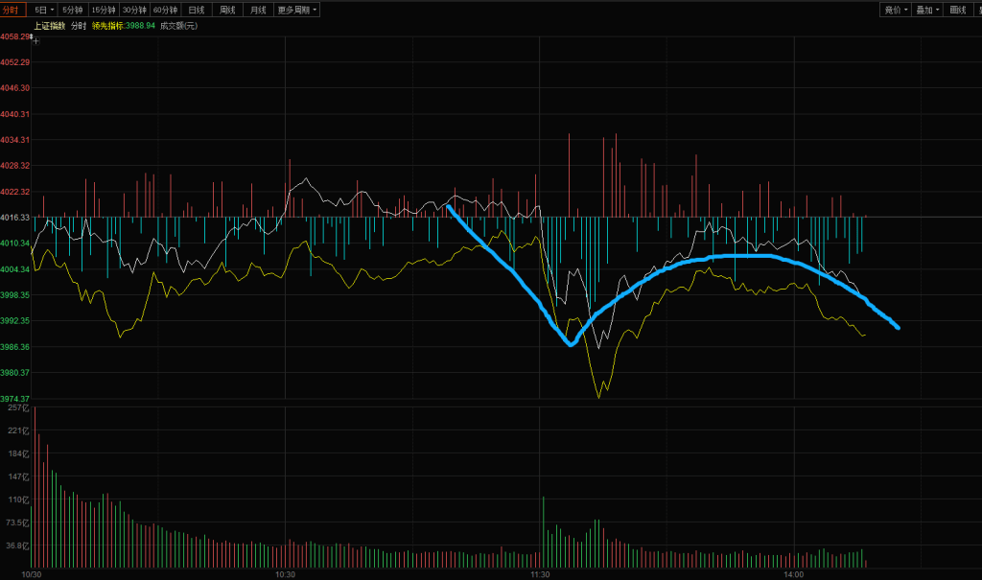This screenshot has height=580, width=982.
Task: Switch to the 日线 daily chart
Action: (197, 10)
